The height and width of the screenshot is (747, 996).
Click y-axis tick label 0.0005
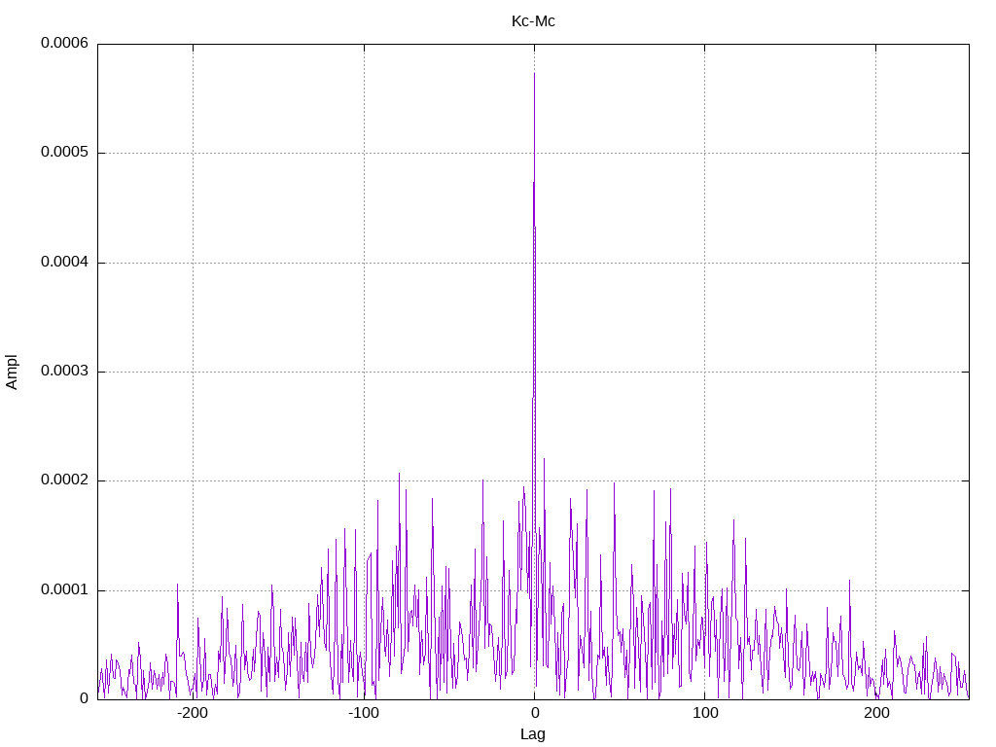coord(65,152)
